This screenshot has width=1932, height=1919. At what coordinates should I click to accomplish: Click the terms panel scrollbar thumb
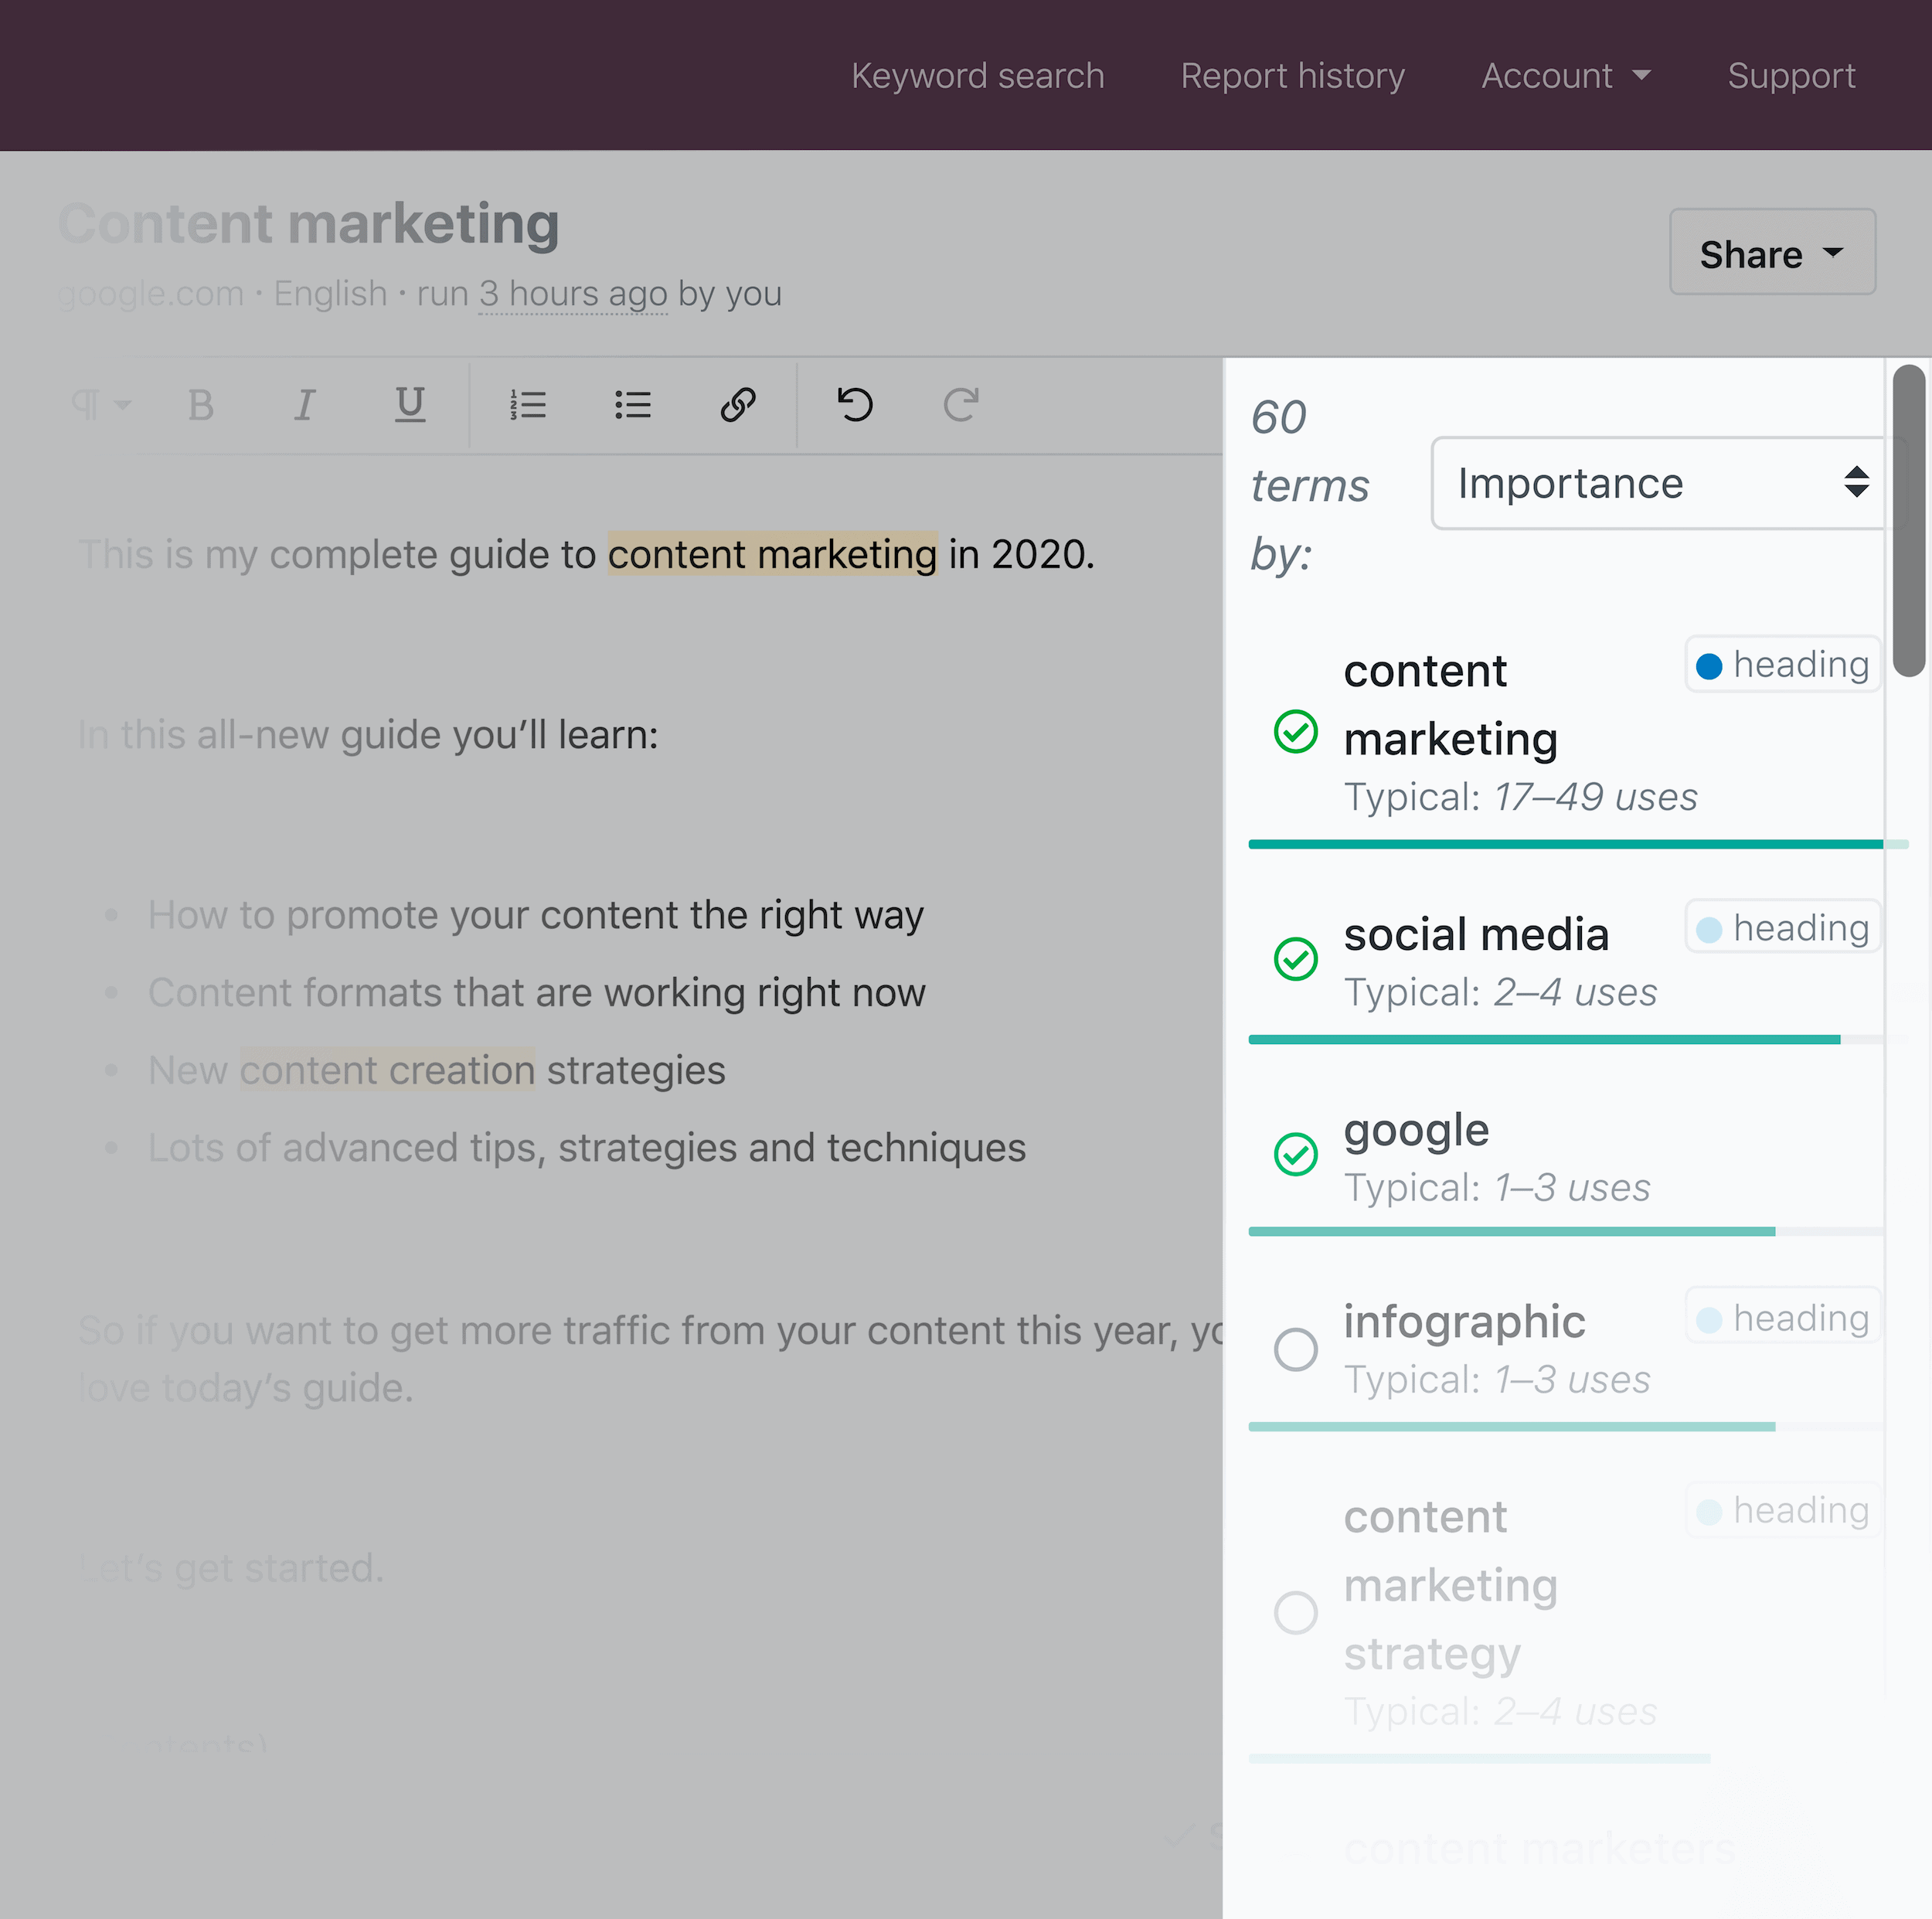[x=1908, y=521]
